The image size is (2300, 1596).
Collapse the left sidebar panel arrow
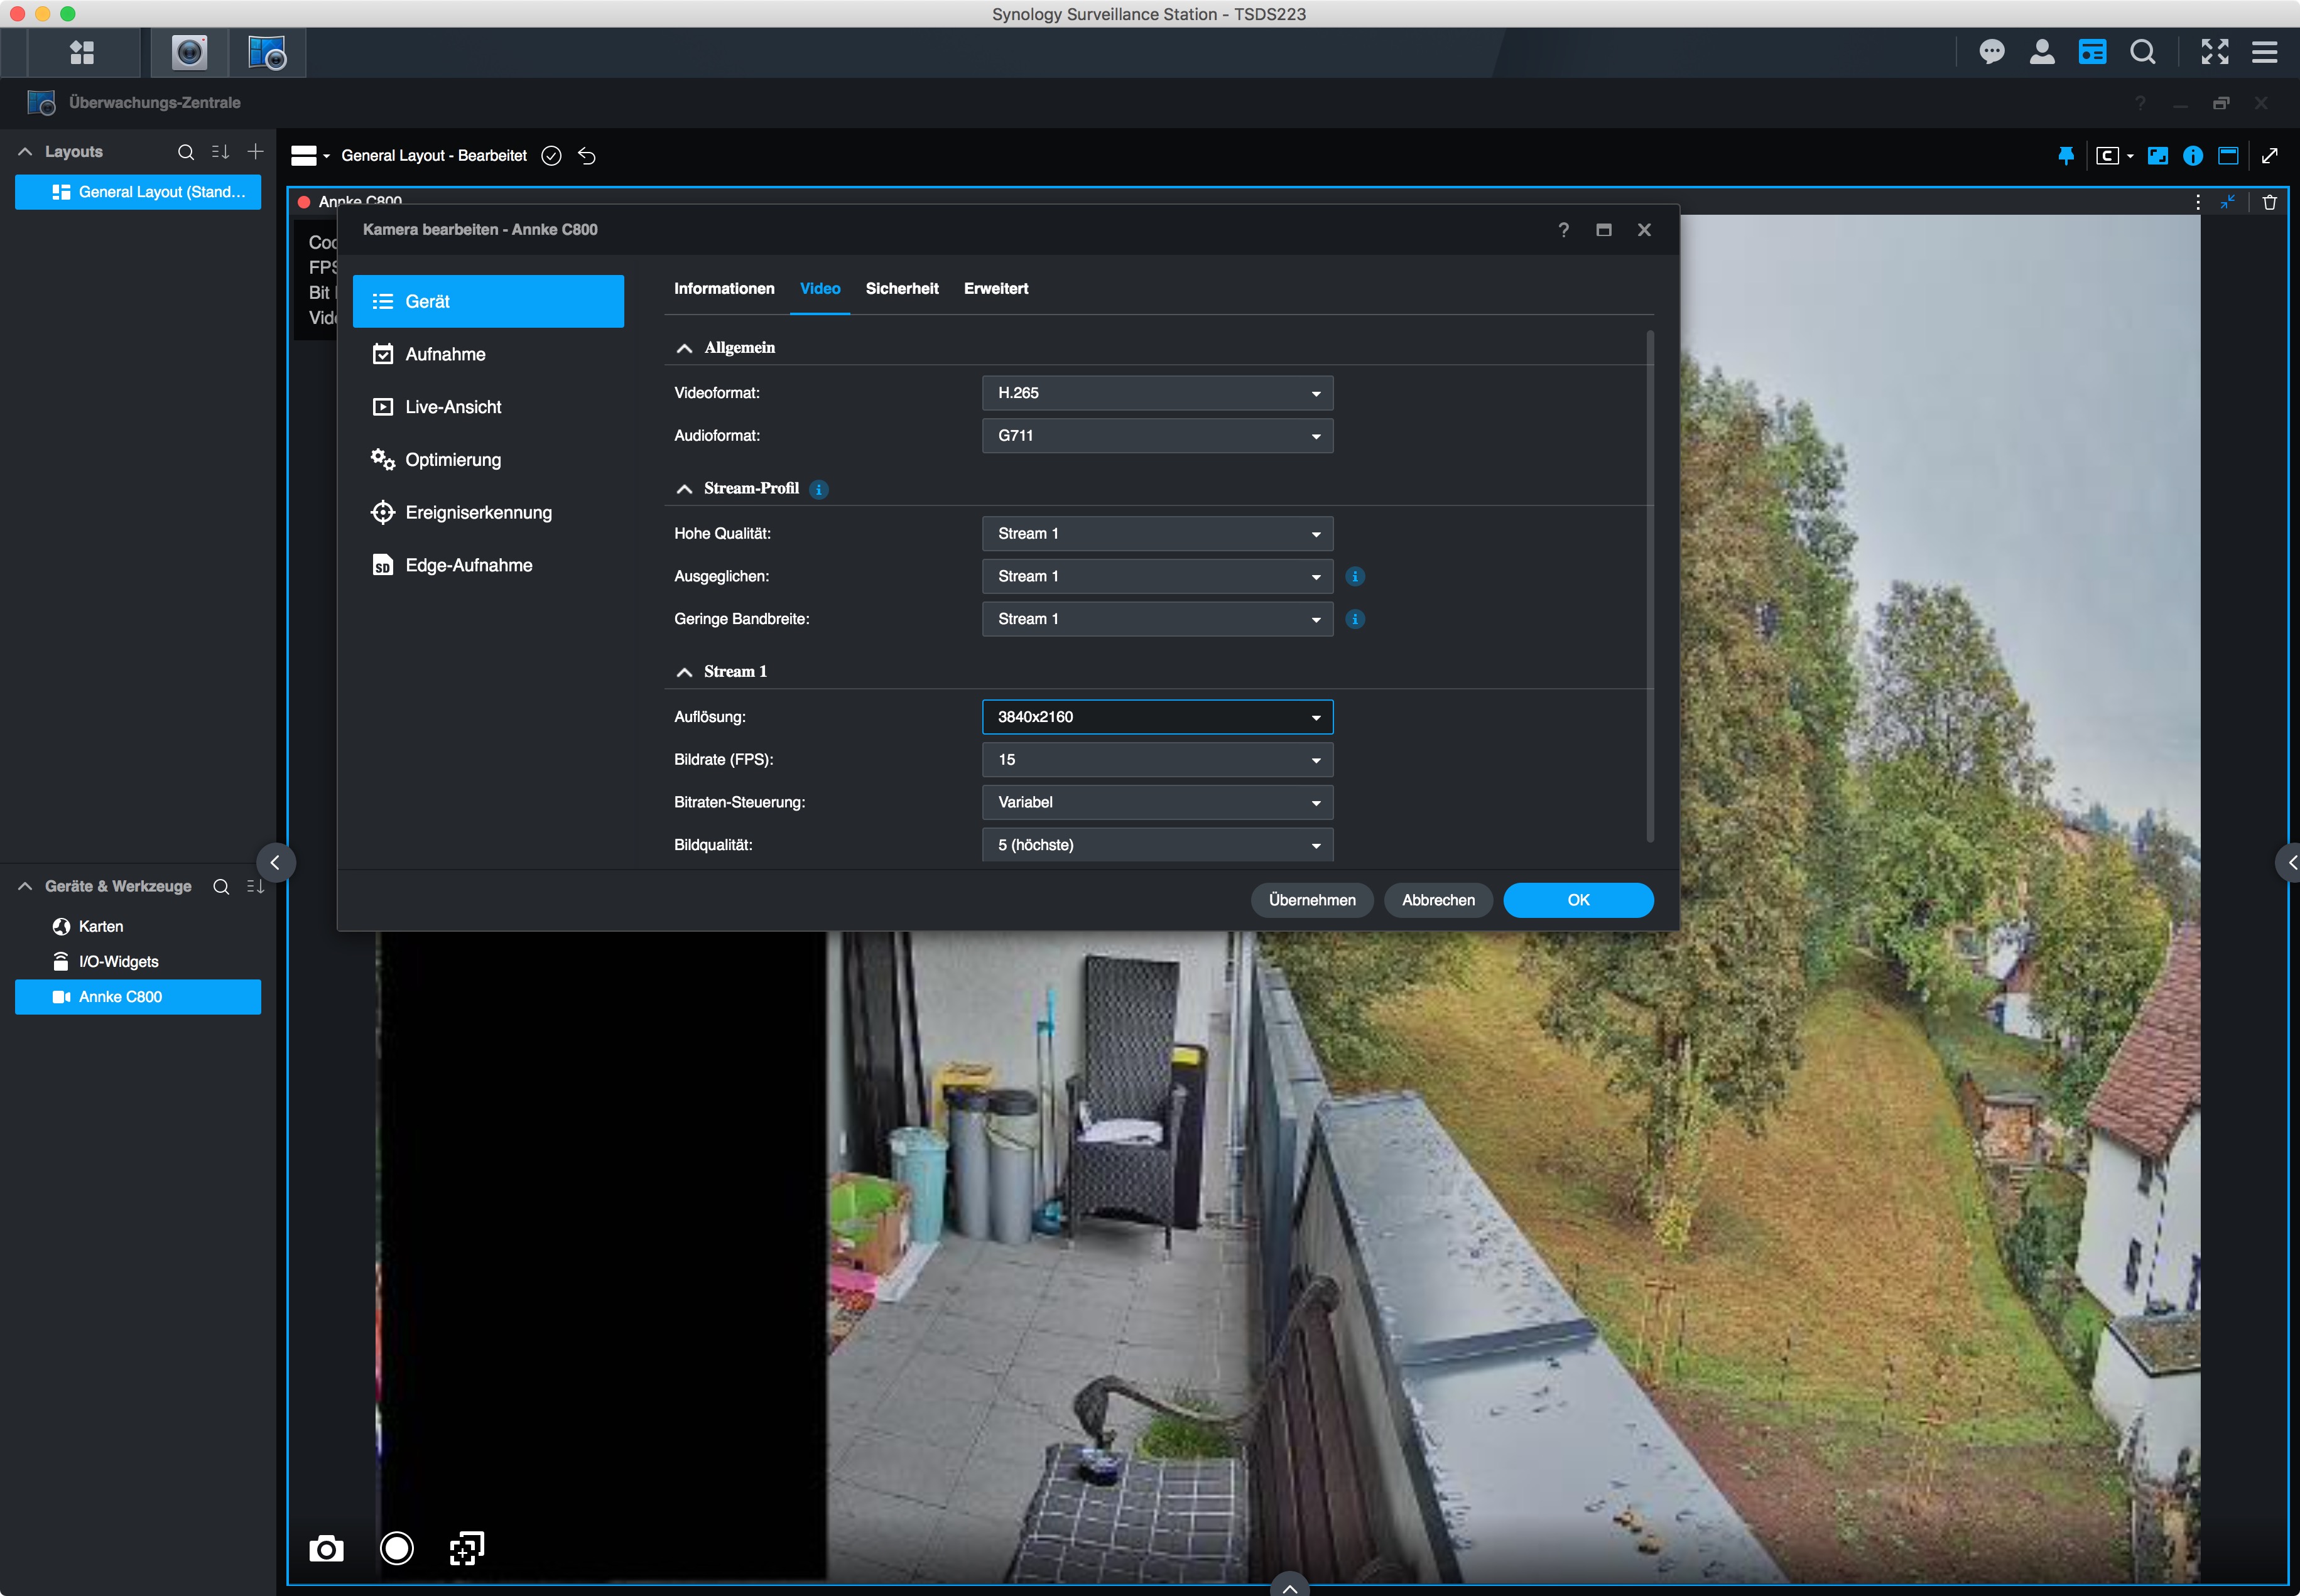pyautogui.click(x=275, y=862)
